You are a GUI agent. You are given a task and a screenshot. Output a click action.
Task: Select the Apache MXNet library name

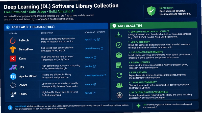[x=28, y=76]
